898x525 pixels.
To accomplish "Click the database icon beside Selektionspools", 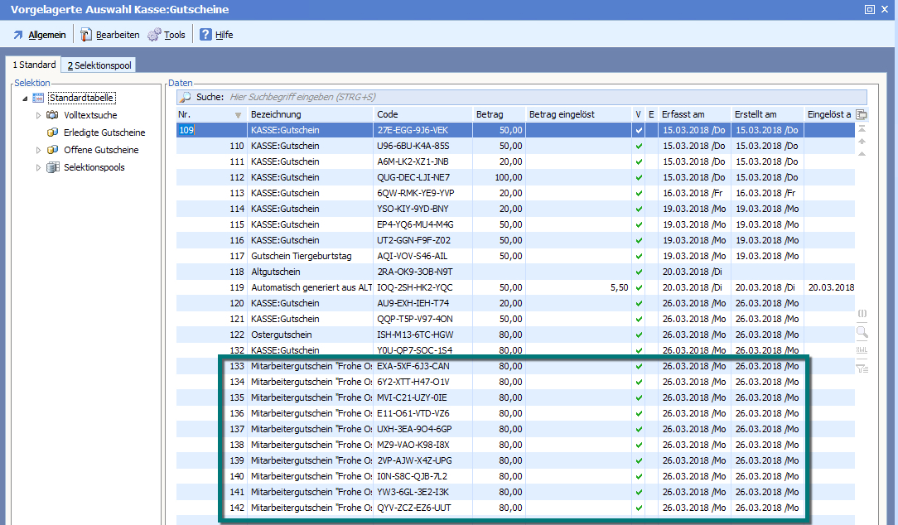I will pyautogui.click(x=53, y=167).
